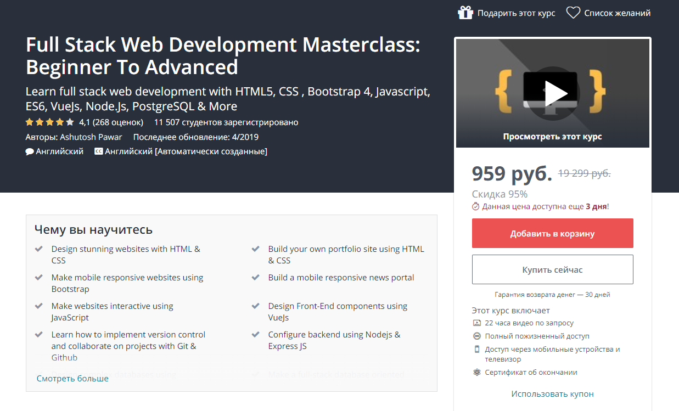
Task: Click the timer icon beside price deadline
Action: pyautogui.click(x=476, y=207)
